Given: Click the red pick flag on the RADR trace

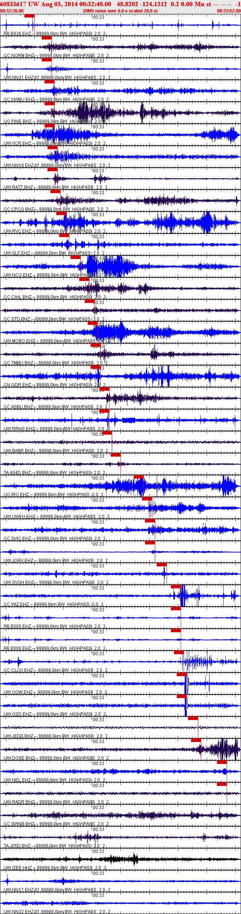Looking at the screenshot, I should [222, 784].
